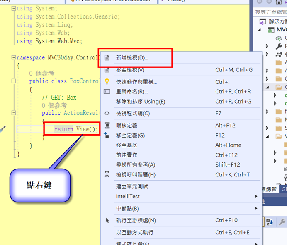The image size is (287, 245).
Task: Select 移至檢視(V) menu entry
Action: [x=181, y=70]
